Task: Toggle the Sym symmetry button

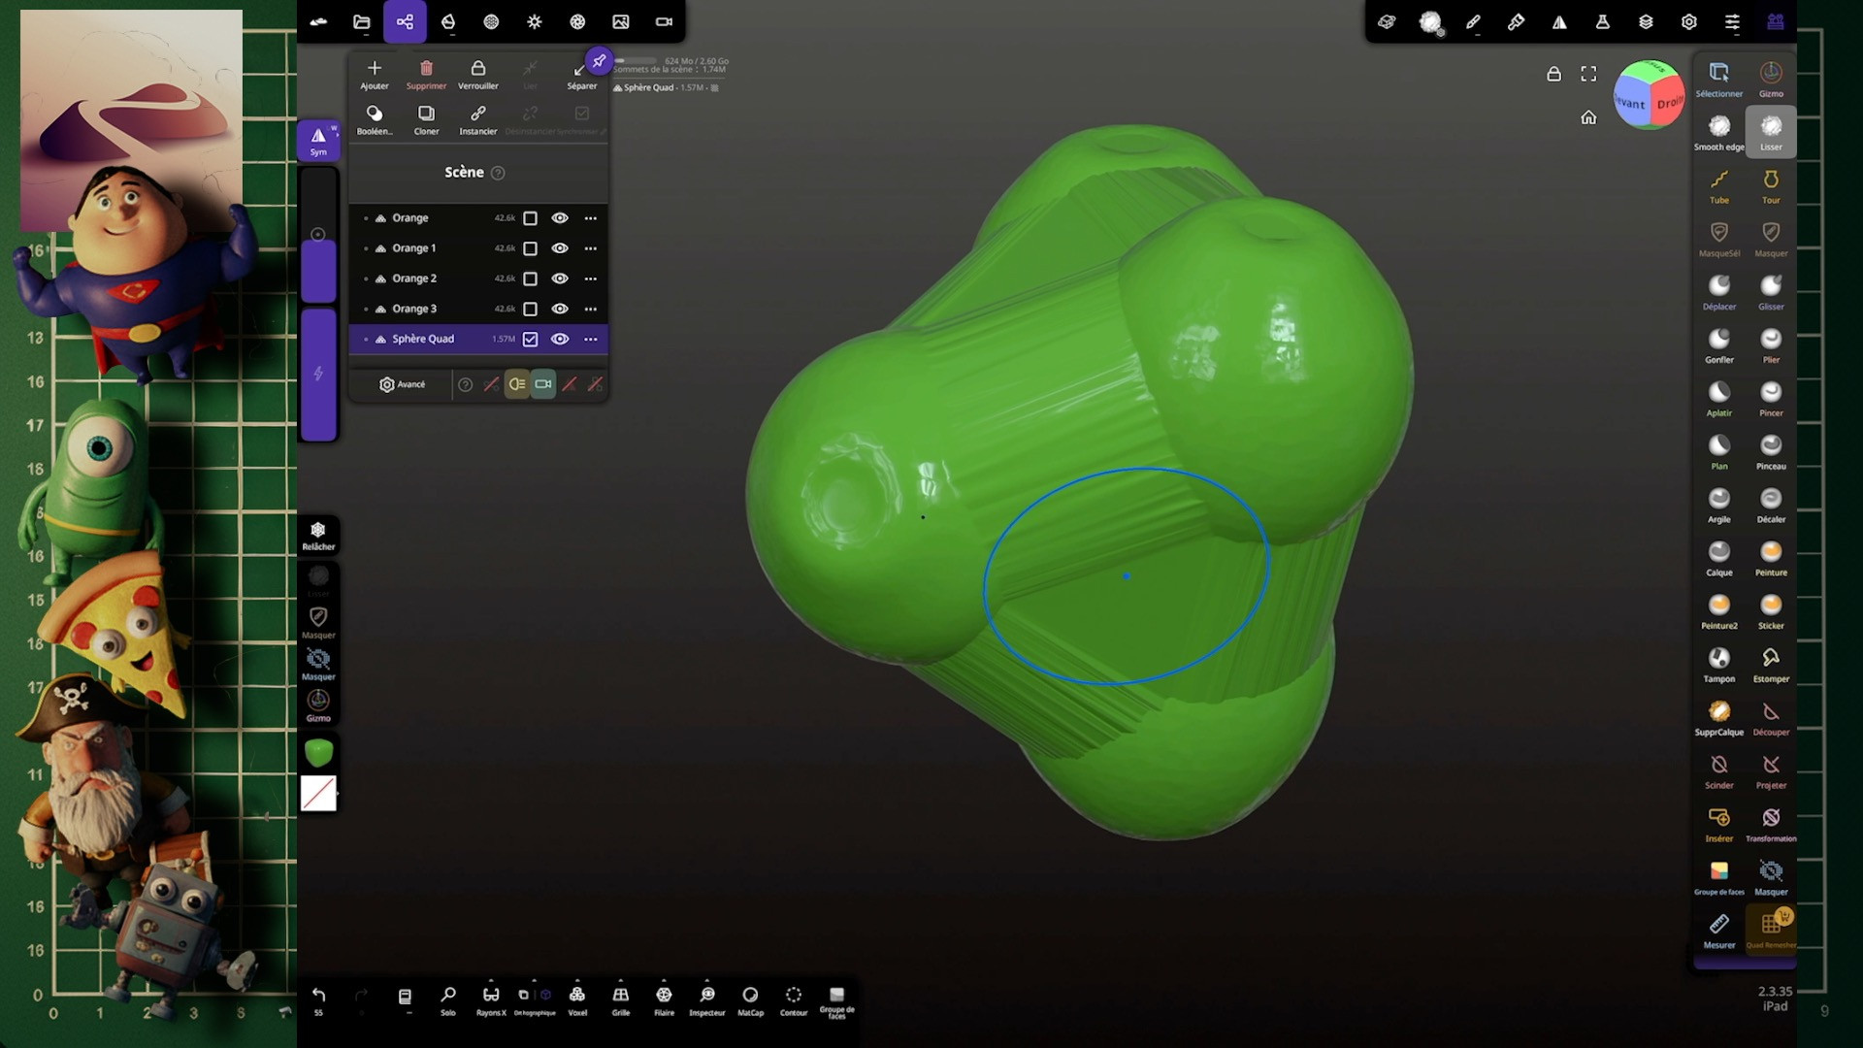Action: pos(318,141)
